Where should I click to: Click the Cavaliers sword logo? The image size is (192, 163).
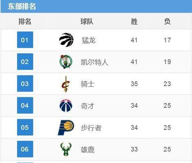66,84
